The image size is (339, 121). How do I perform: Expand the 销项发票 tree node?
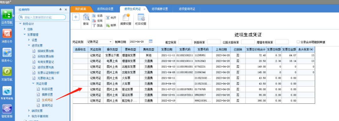[29, 111]
